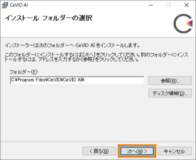196x160 pixels.
Task: Minimize the CeVIO AI installer window
Action: pyautogui.click(x=151, y=5)
